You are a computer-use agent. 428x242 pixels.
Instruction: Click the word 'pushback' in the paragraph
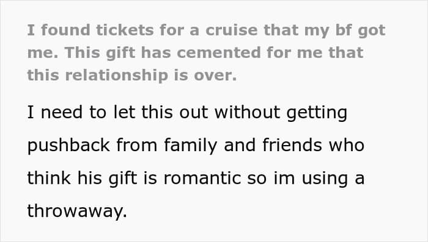pos(68,146)
